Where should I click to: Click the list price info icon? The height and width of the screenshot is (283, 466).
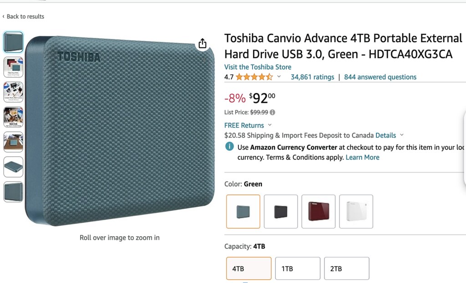273,112
